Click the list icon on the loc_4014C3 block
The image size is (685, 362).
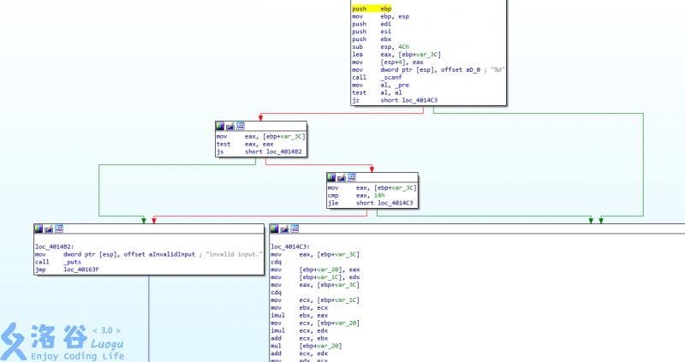(295, 228)
